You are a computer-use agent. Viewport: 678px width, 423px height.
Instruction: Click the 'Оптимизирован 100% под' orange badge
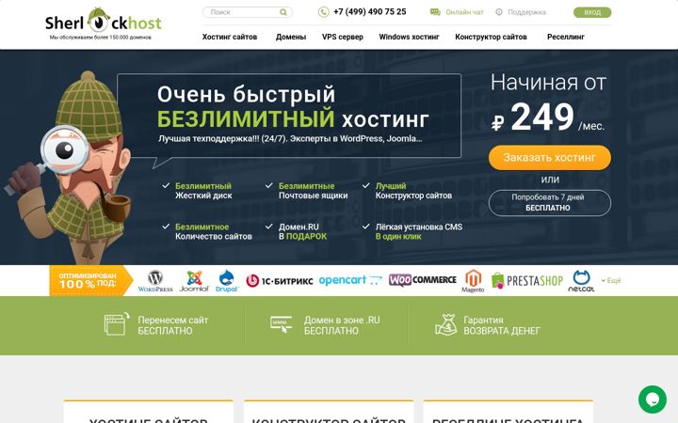pos(90,280)
